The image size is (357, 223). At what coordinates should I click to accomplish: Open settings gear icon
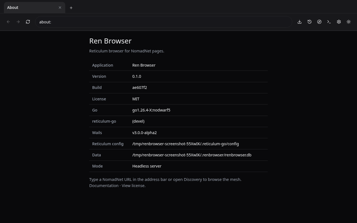[339, 22]
